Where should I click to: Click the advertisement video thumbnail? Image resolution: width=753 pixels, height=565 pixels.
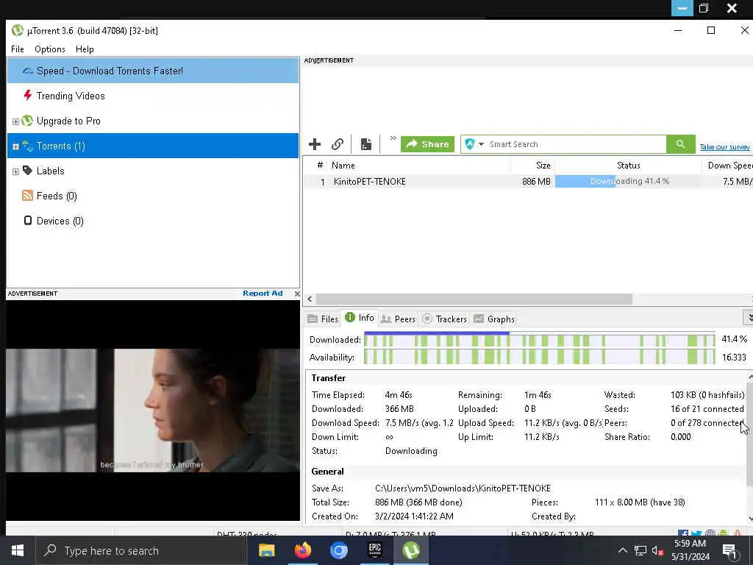(153, 411)
